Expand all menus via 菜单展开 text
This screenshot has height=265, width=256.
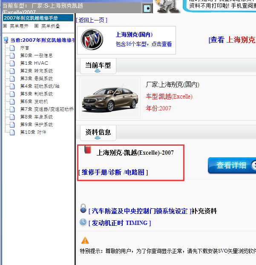coord(19,26)
